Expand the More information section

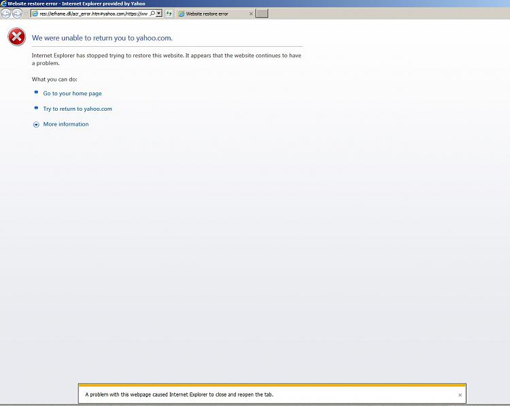click(x=36, y=124)
